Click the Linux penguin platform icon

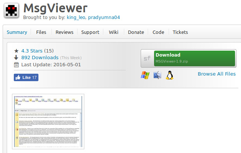coord(170,75)
